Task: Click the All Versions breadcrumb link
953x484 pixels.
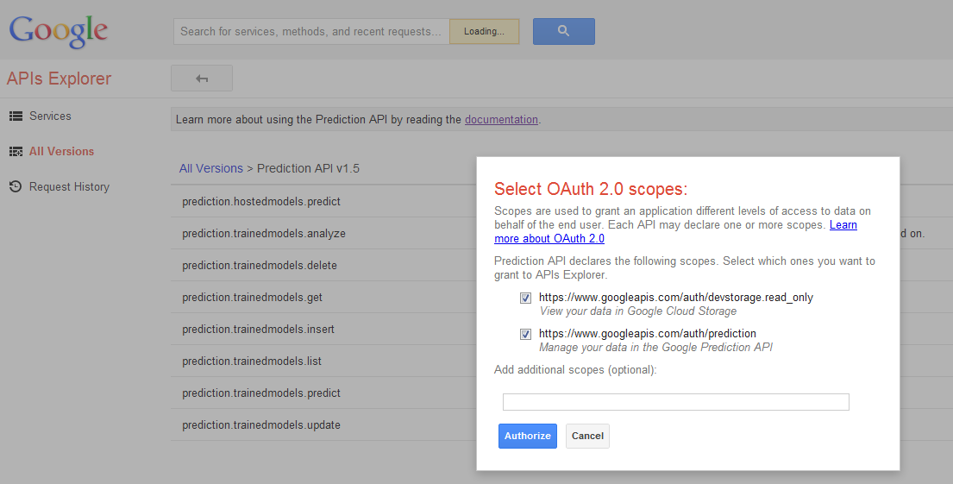Action: pos(211,168)
